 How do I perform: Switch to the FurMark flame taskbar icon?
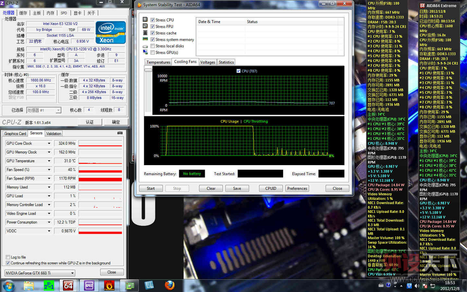(109, 286)
